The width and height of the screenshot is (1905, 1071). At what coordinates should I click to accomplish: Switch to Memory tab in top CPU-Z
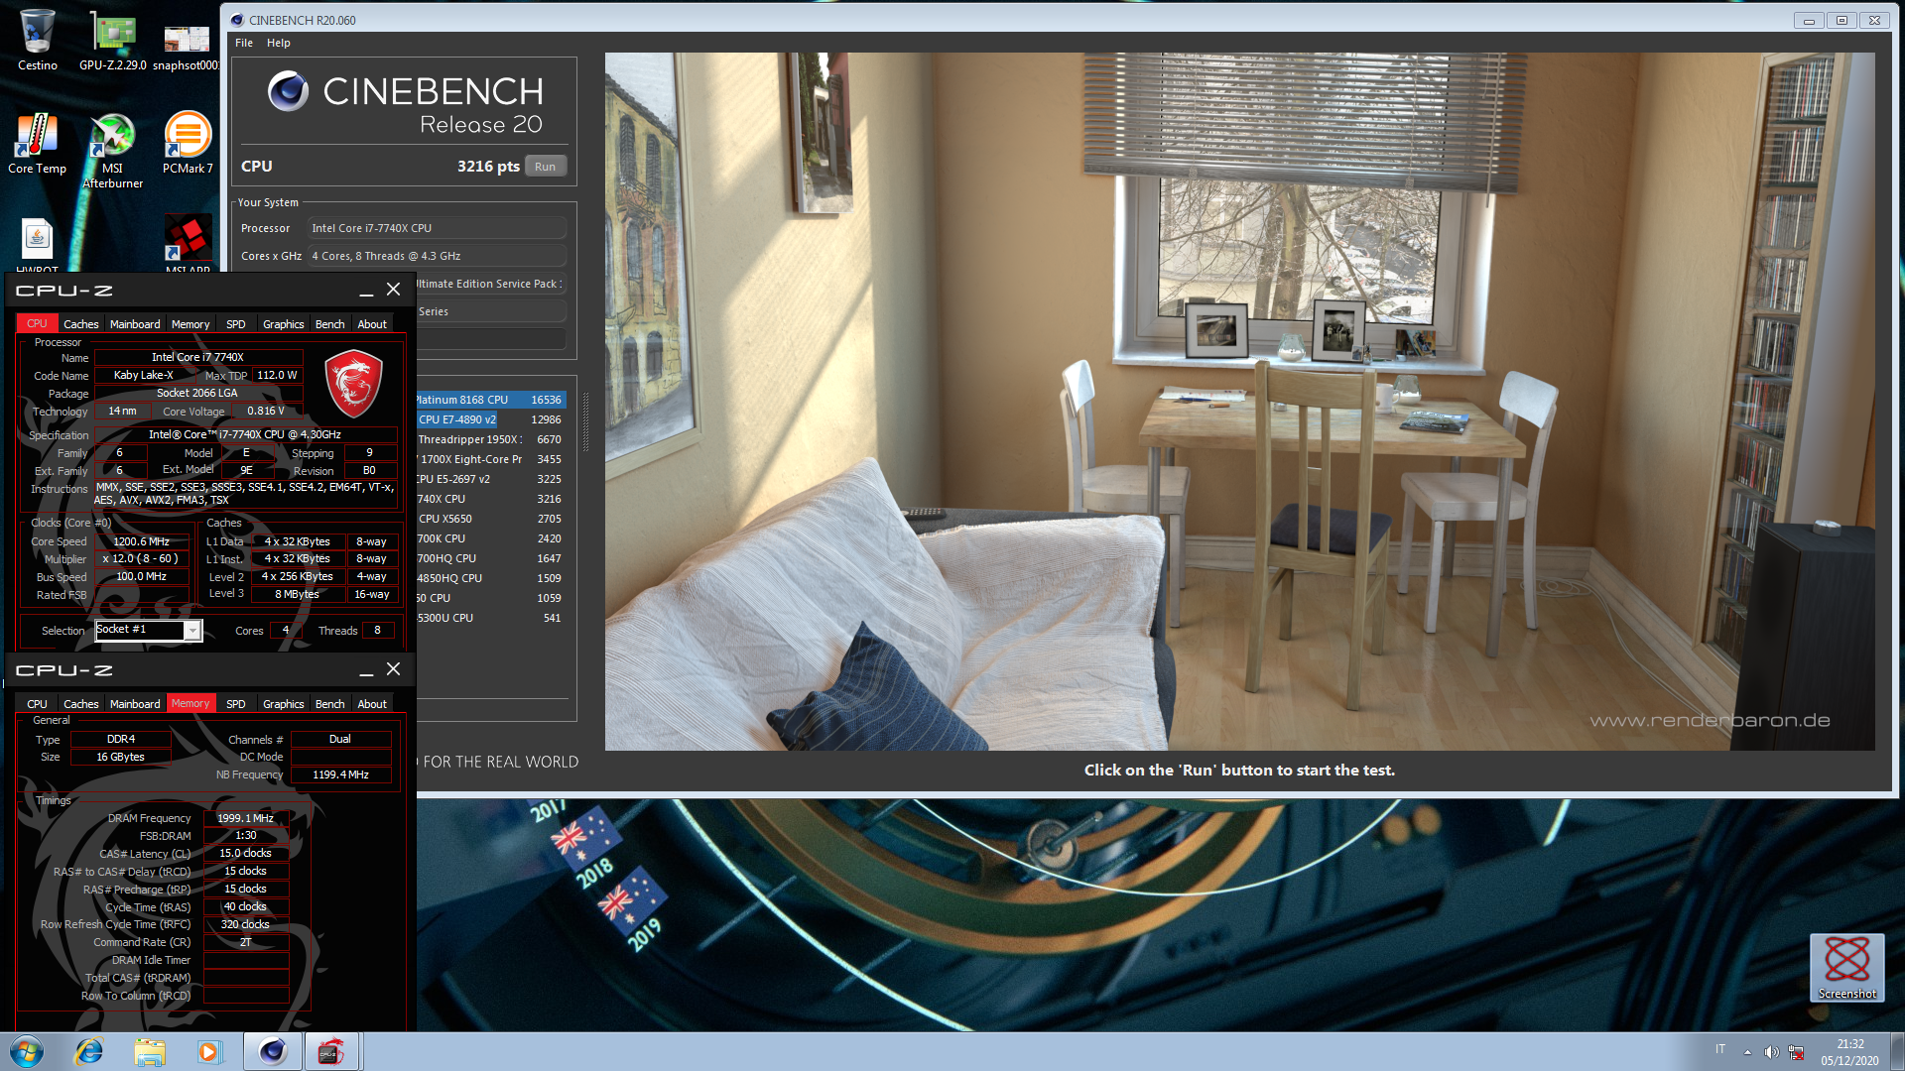click(x=190, y=324)
